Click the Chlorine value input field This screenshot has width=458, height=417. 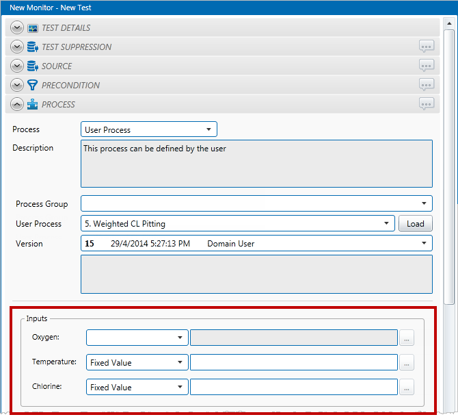(294, 387)
